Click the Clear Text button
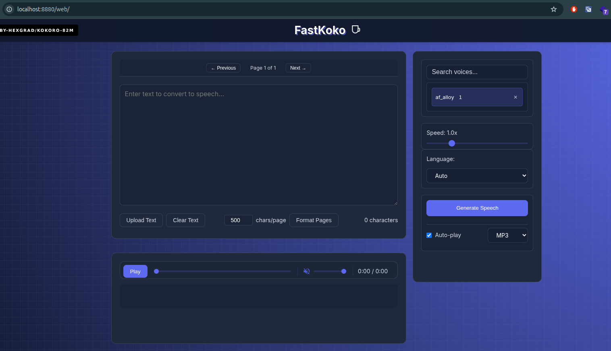 [x=185, y=220]
